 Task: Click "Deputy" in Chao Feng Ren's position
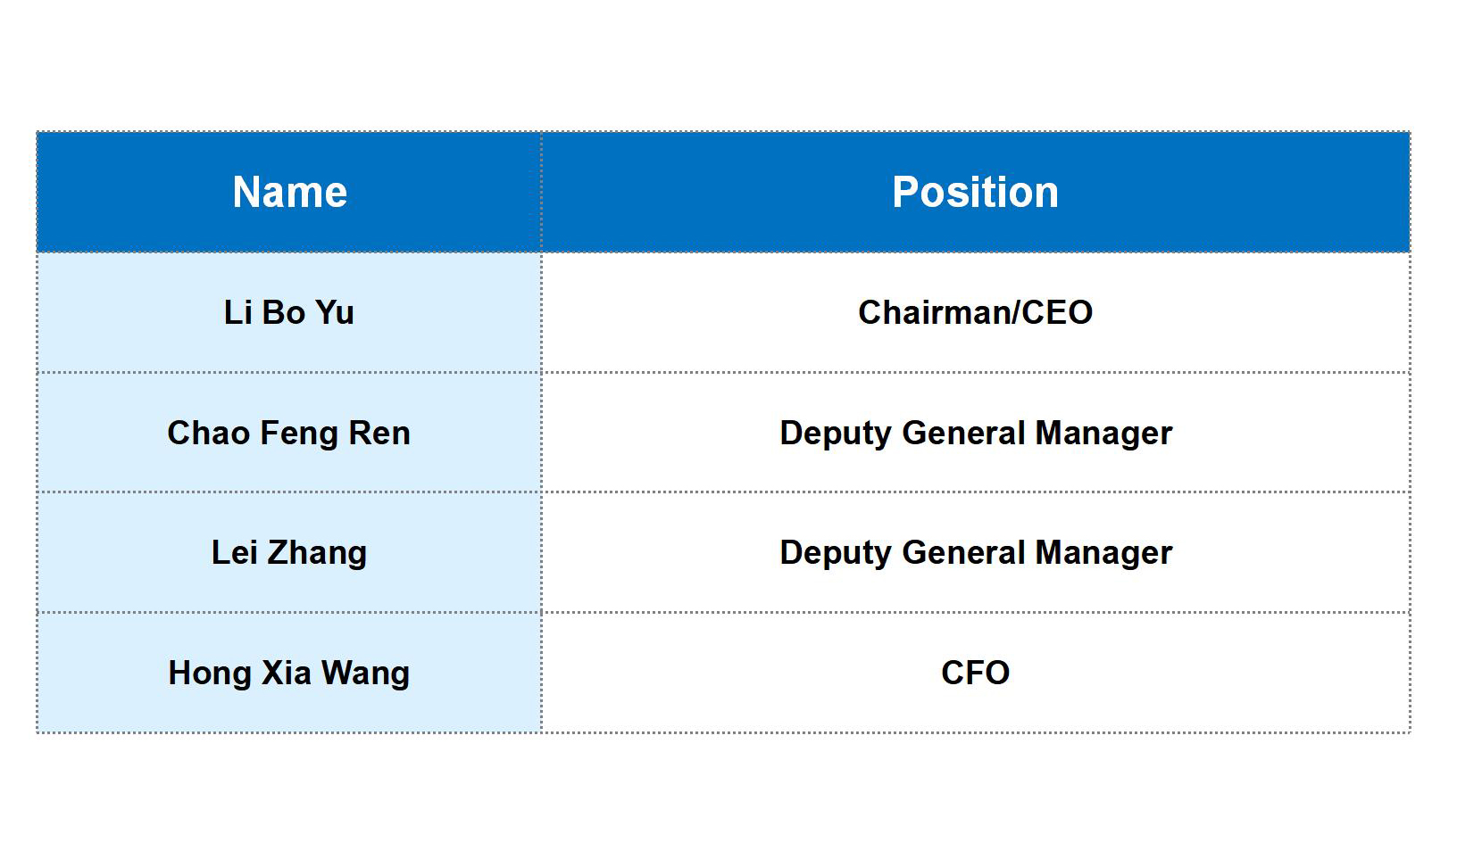click(837, 434)
